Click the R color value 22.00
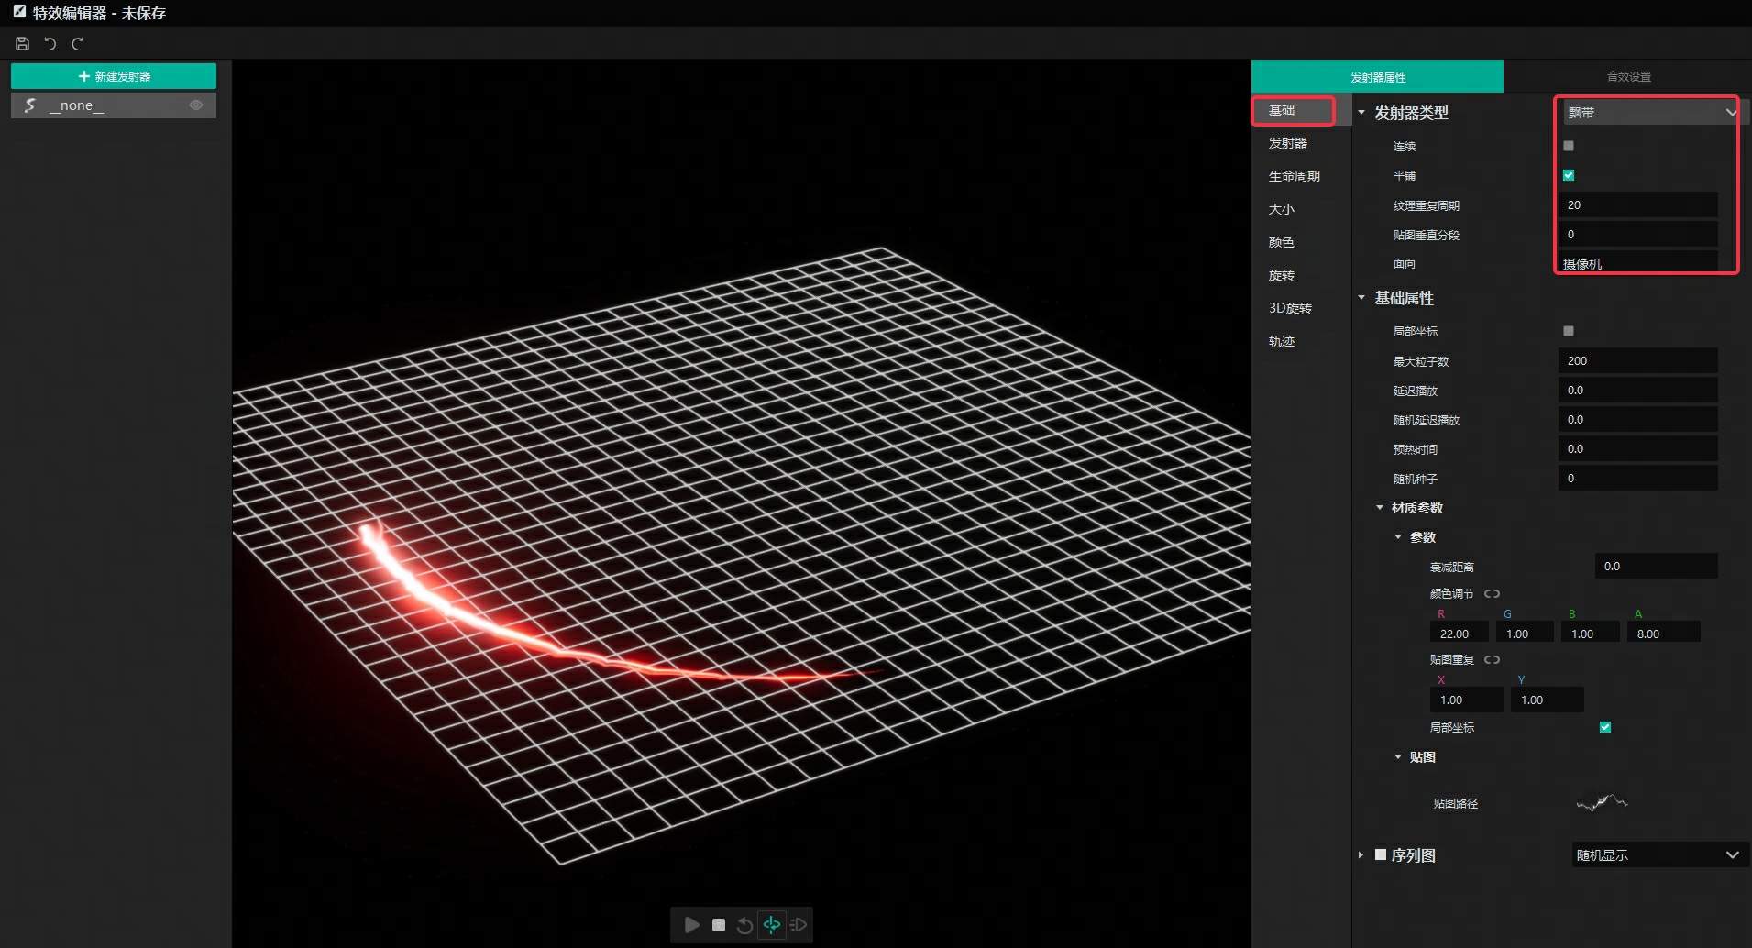This screenshot has width=1752, height=948. [x=1459, y=634]
